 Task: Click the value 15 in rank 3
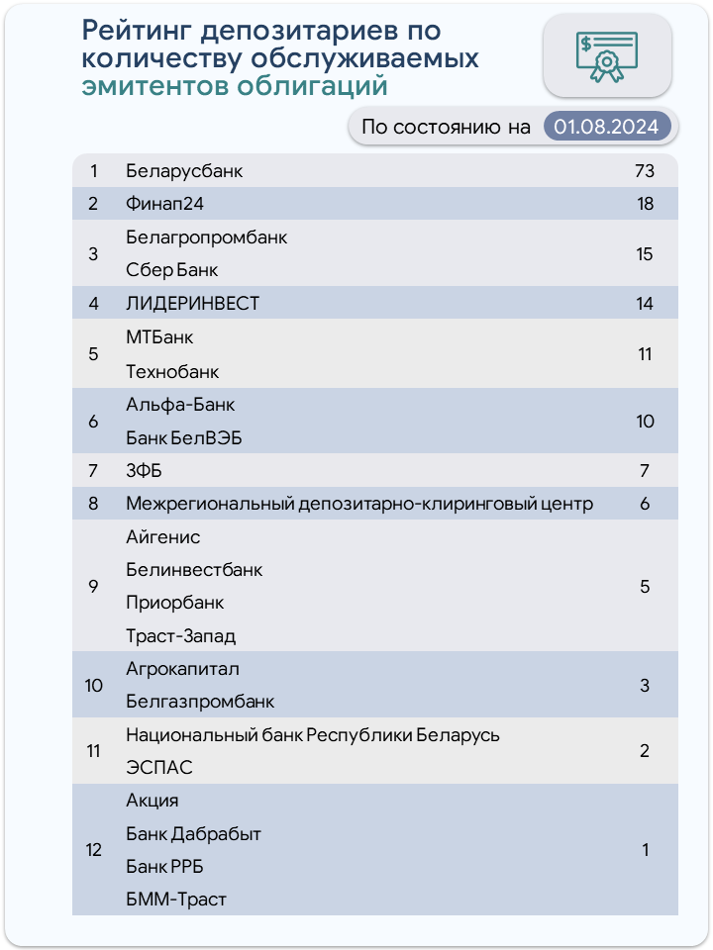[x=645, y=254]
